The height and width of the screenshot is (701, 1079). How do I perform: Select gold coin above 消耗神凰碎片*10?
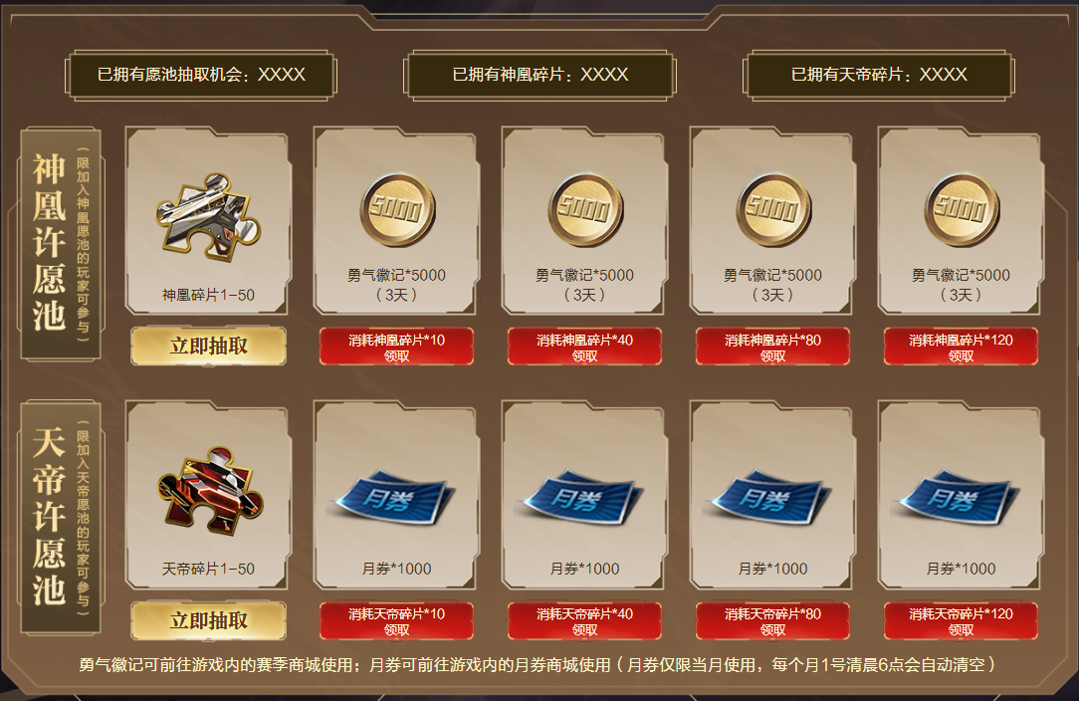pyautogui.click(x=397, y=211)
